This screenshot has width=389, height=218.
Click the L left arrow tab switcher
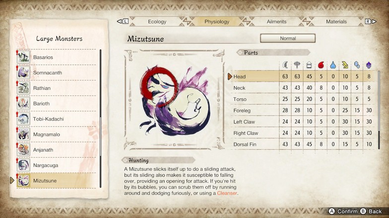123,22
